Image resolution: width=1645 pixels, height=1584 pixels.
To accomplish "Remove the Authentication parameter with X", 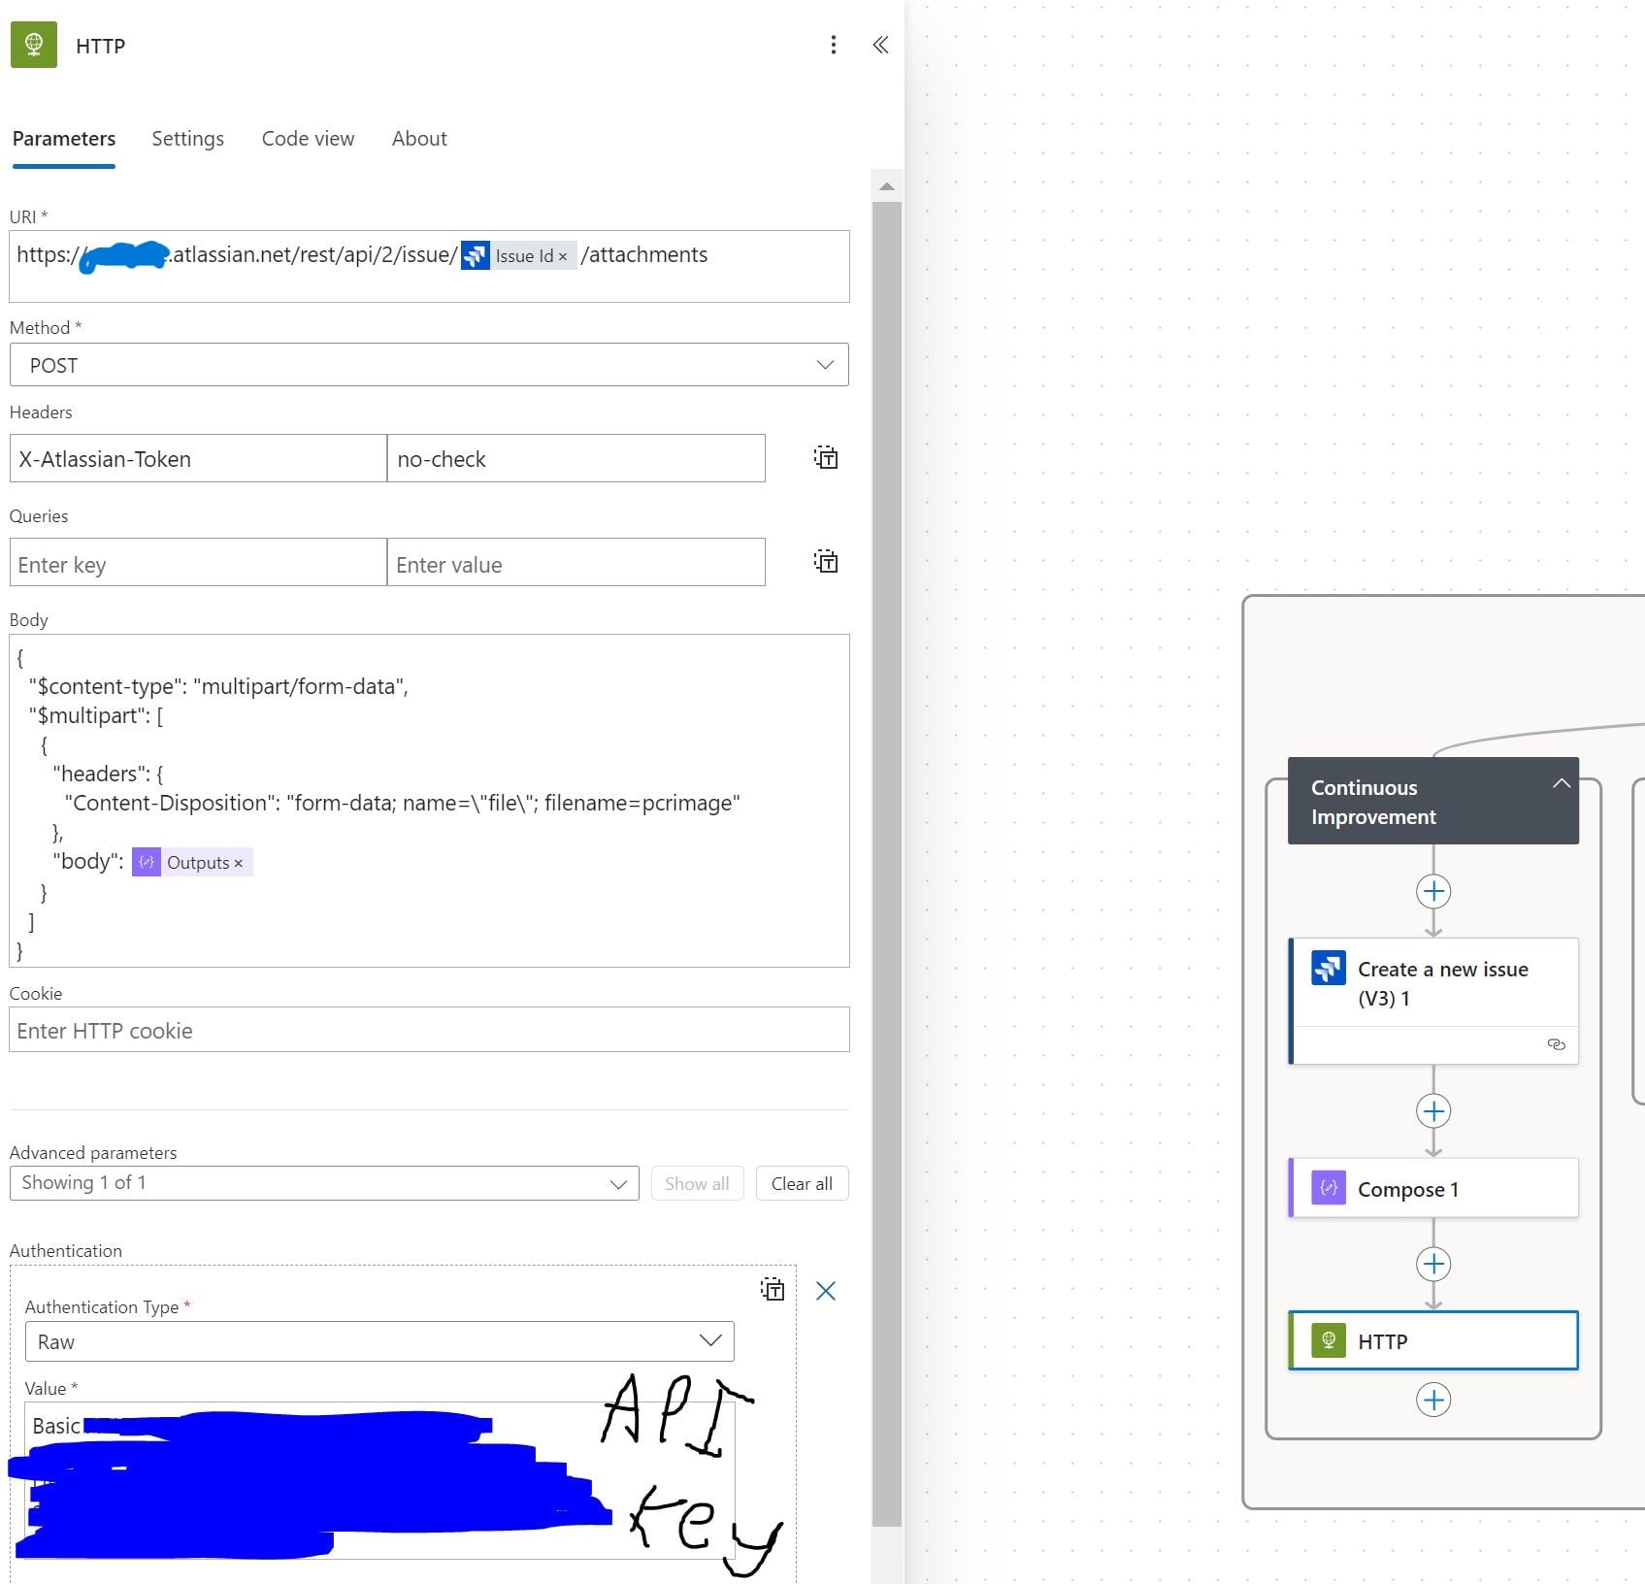I will pos(826,1290).
